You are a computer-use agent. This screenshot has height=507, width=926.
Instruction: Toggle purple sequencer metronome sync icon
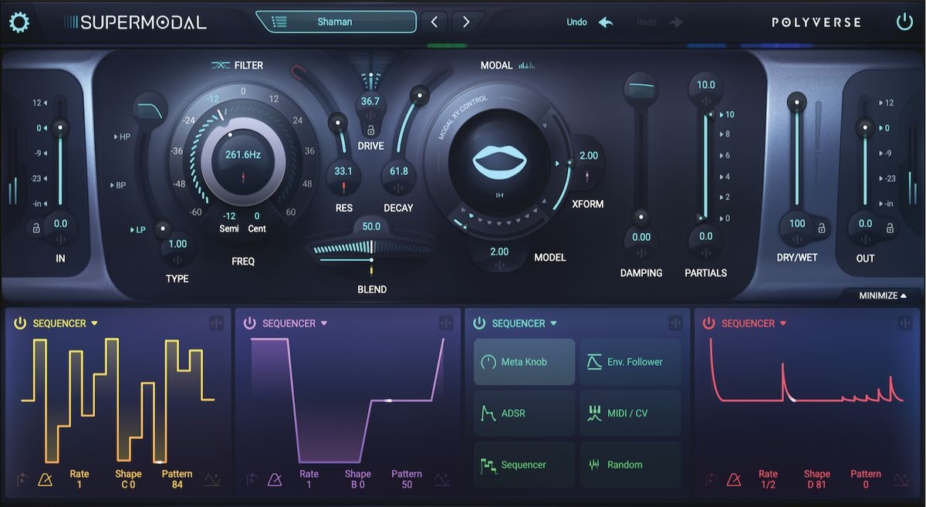275,480
